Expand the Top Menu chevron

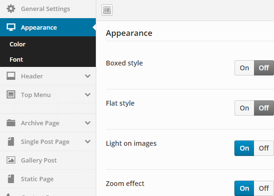point(88,95)
